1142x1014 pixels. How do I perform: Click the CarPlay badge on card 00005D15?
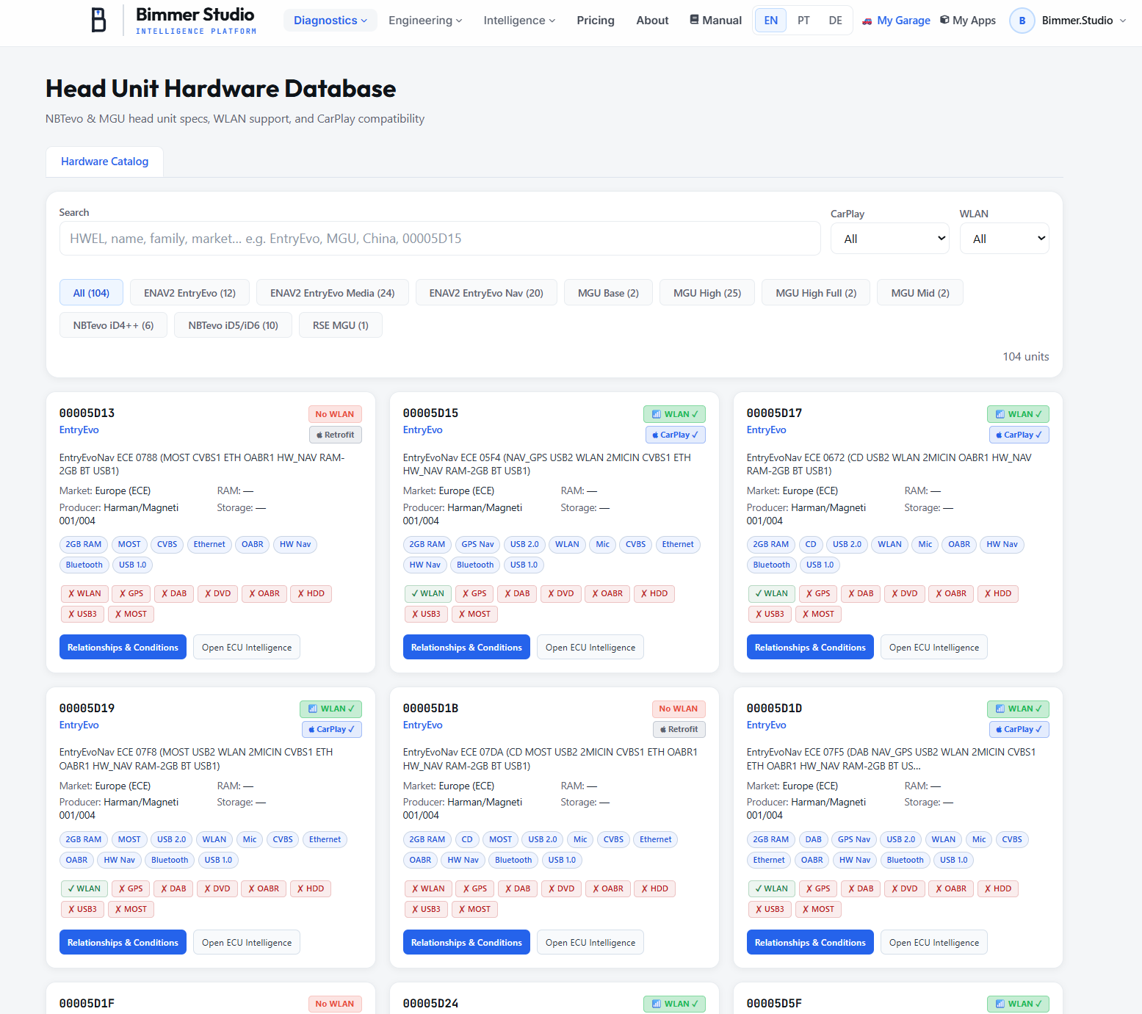coord(676,435)
